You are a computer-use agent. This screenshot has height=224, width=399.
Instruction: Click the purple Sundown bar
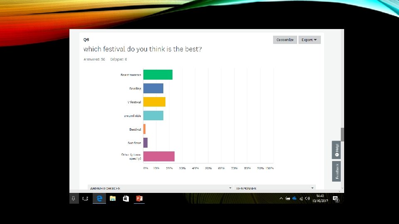[x=145, y=143]
